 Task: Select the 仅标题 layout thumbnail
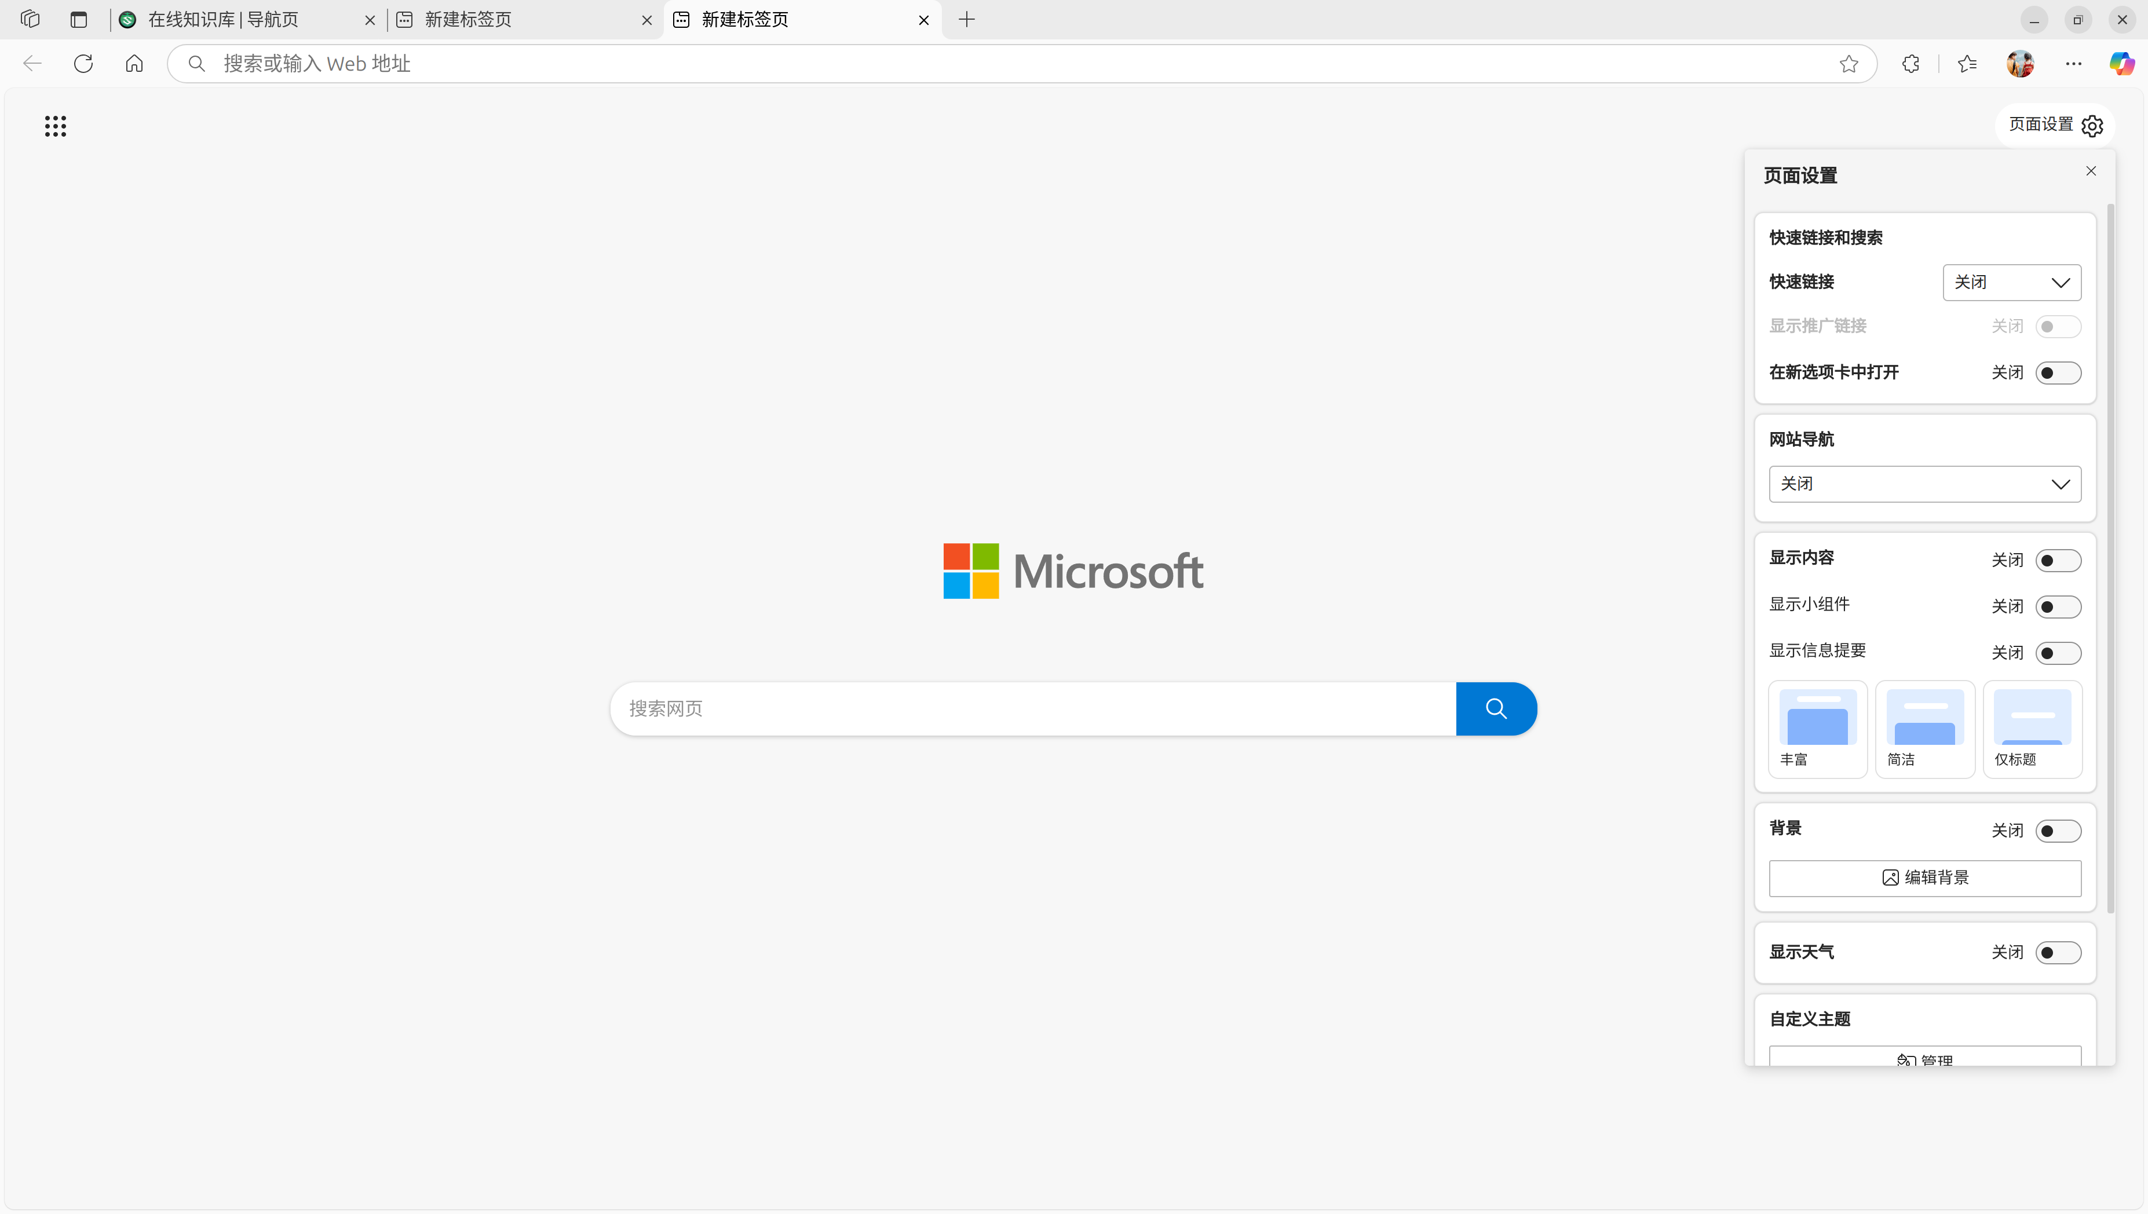tap(2032, 730)
